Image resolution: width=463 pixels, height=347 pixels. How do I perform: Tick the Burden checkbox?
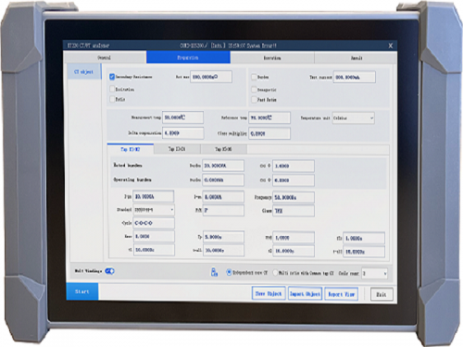click(x=254, y=77)
